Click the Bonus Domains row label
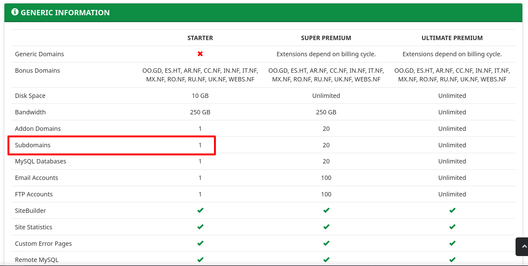 [37, 71]
